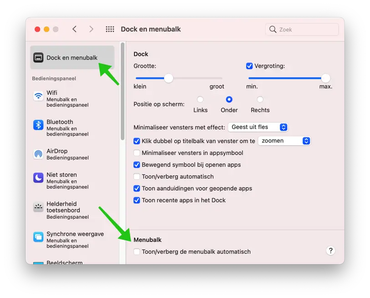Choose the Niet storen moon icon

[x=38, y=178]
